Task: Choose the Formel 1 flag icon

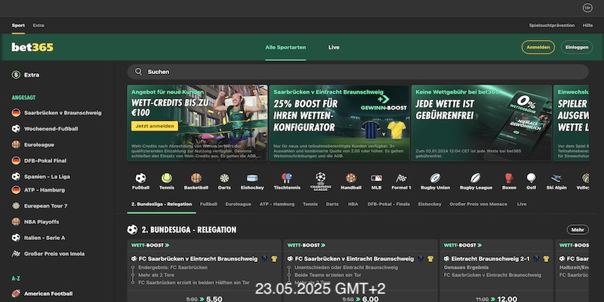Action: coord(401,178)
